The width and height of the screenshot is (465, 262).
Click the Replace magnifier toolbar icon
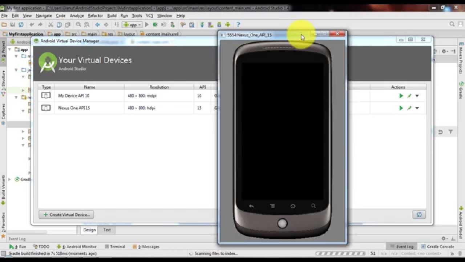[87, 25]
